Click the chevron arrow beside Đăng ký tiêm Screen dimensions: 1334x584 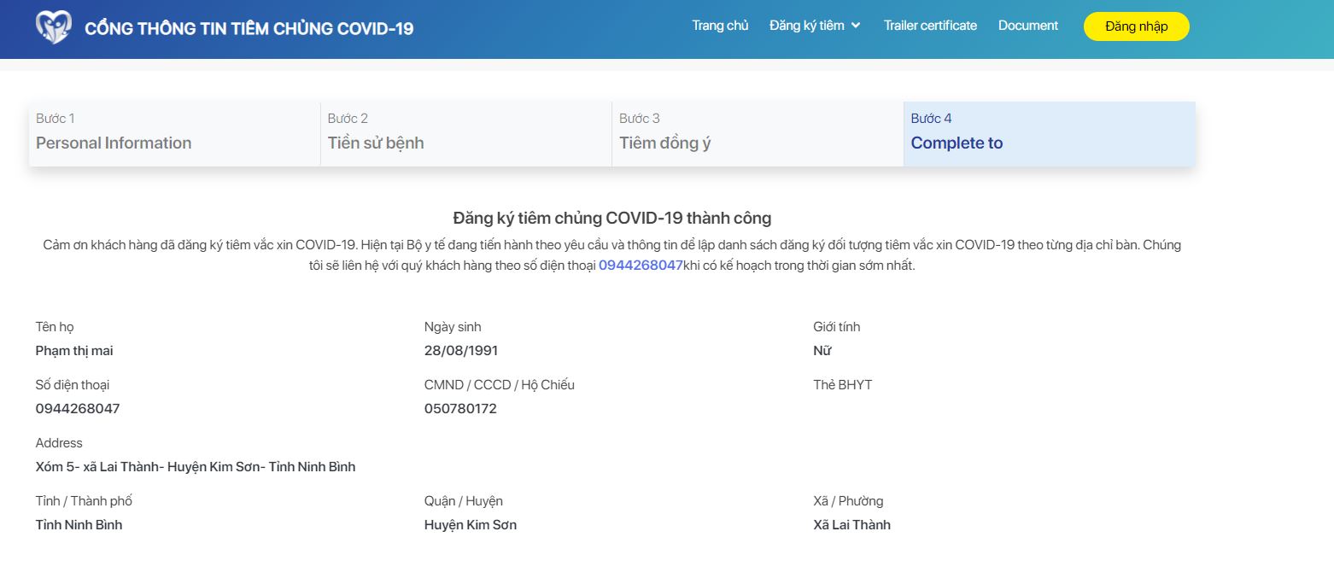856,26
